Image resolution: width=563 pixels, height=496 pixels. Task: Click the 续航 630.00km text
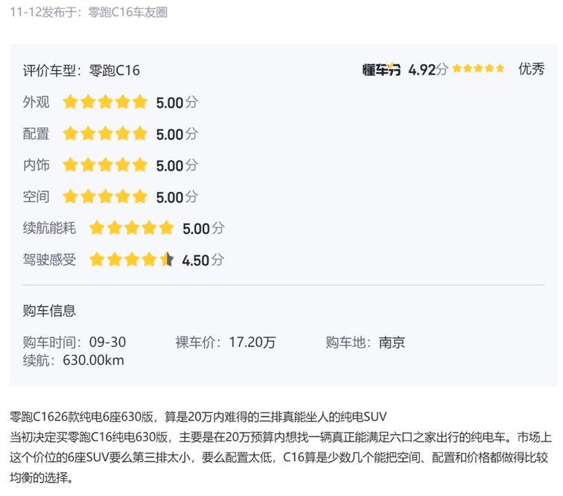pyautogui.click(x=74, y=360)
